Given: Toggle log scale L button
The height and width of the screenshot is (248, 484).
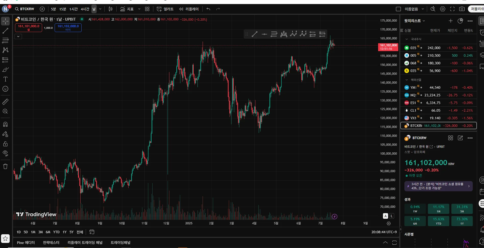Looking at the screenshot, I should coord(391,216).
